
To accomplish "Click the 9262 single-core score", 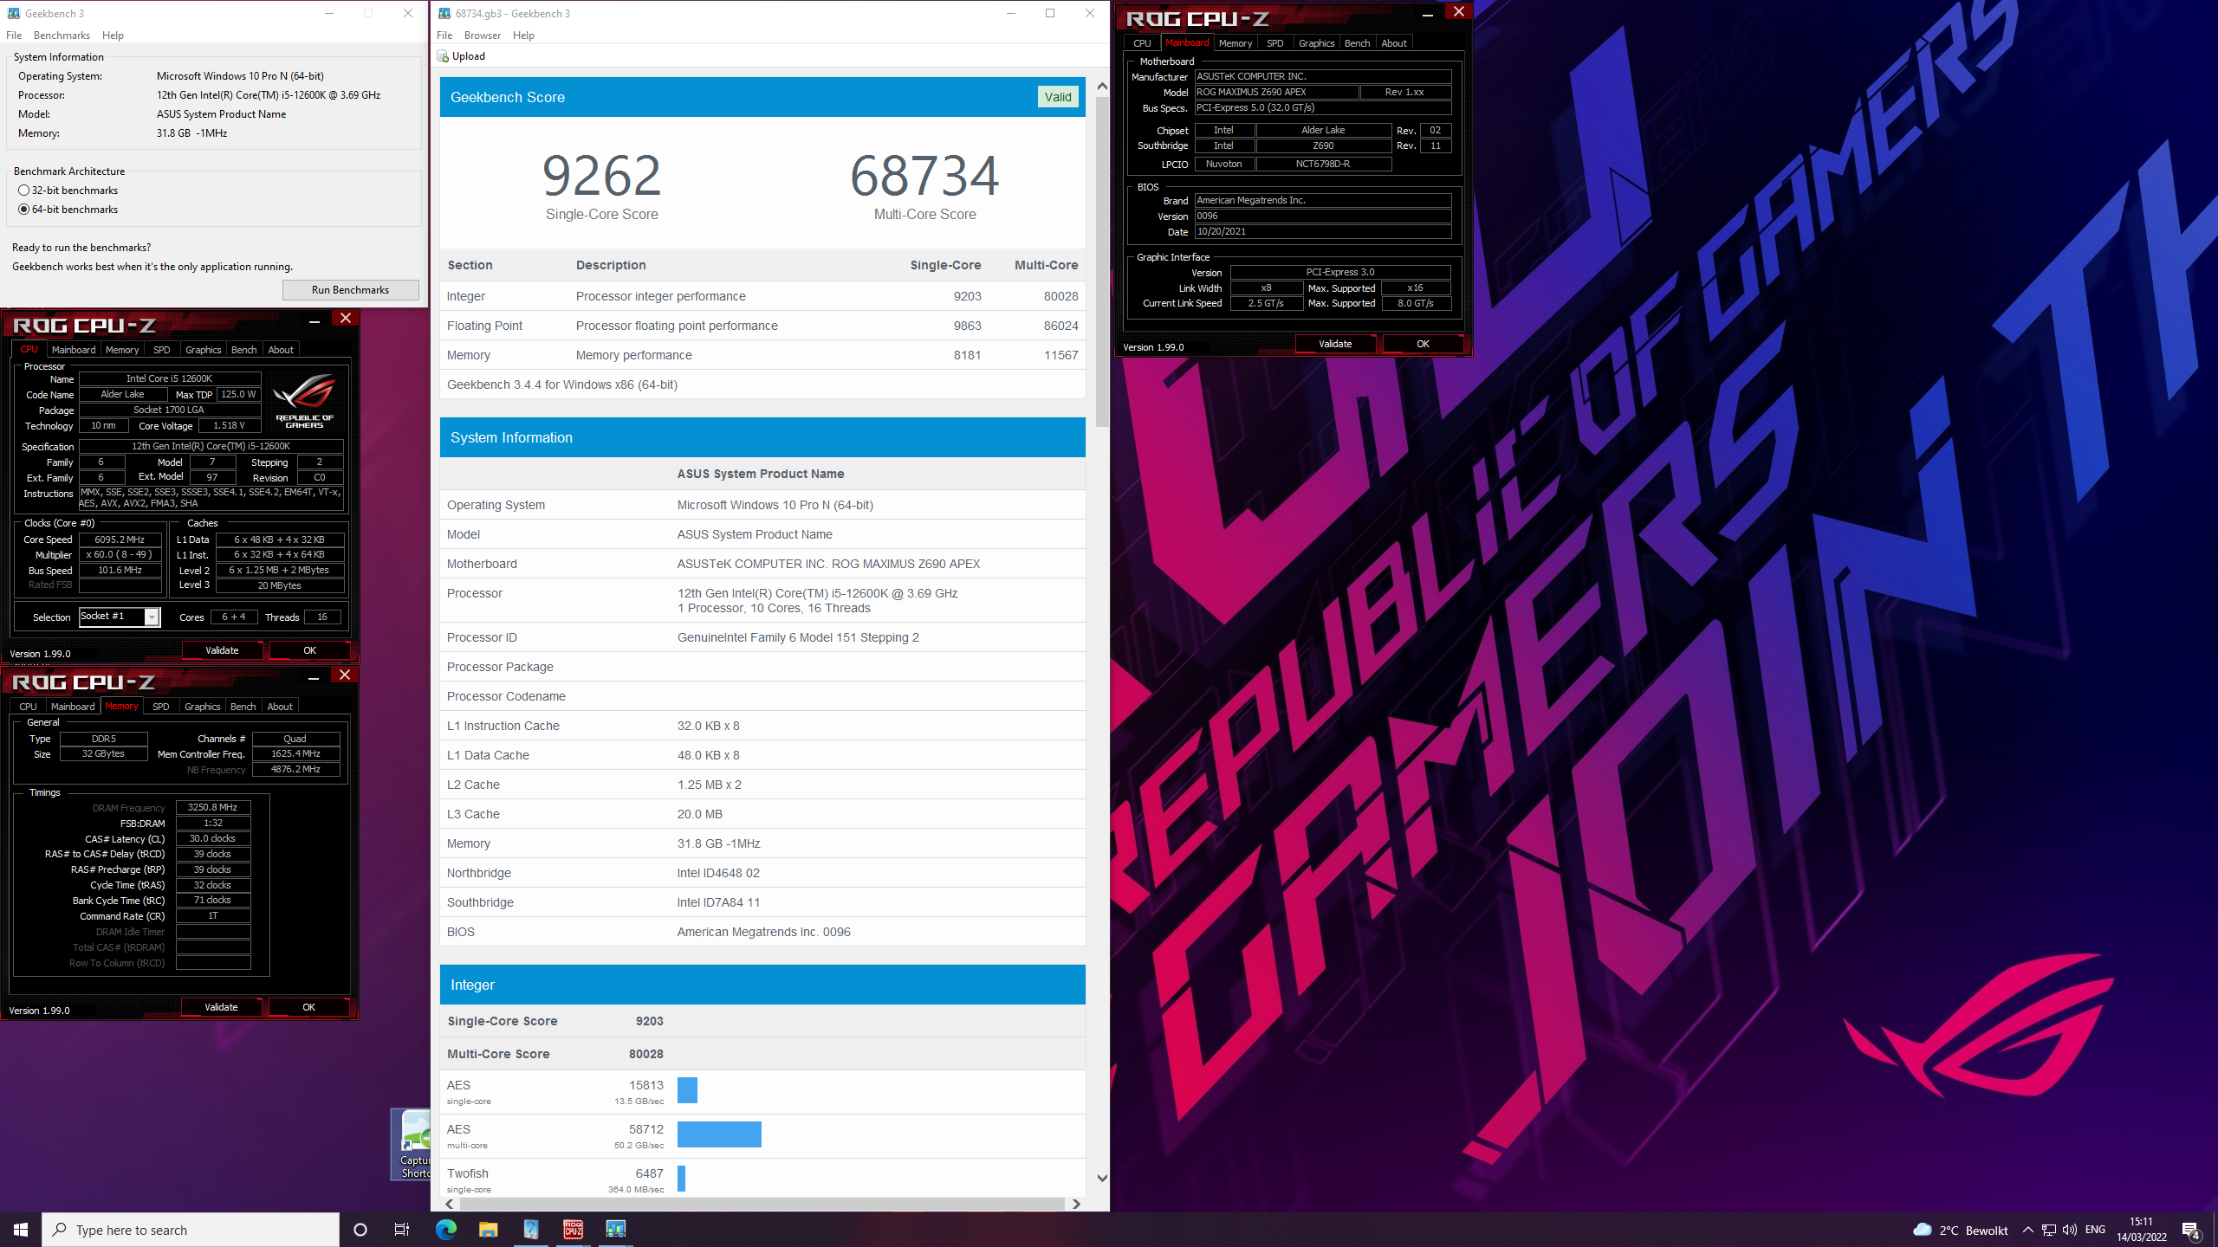I will click(602, 176).
